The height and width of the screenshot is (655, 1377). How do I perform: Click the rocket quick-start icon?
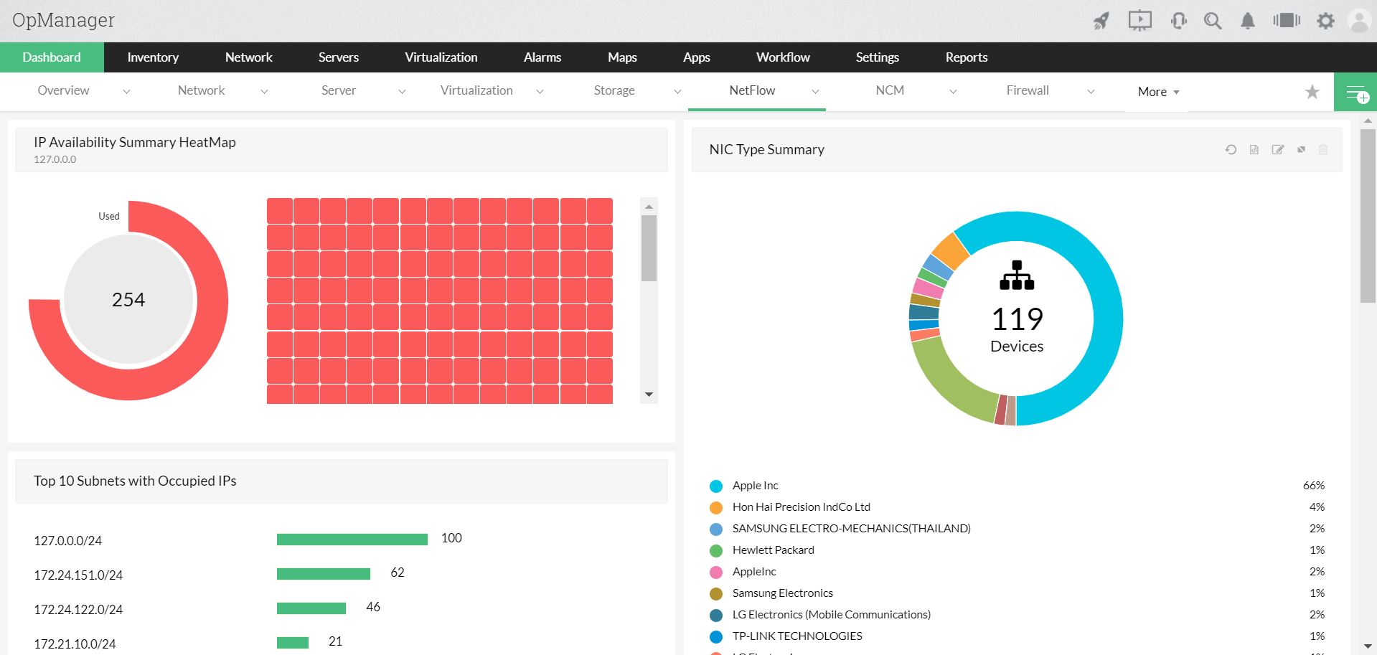coord(1101,21)
